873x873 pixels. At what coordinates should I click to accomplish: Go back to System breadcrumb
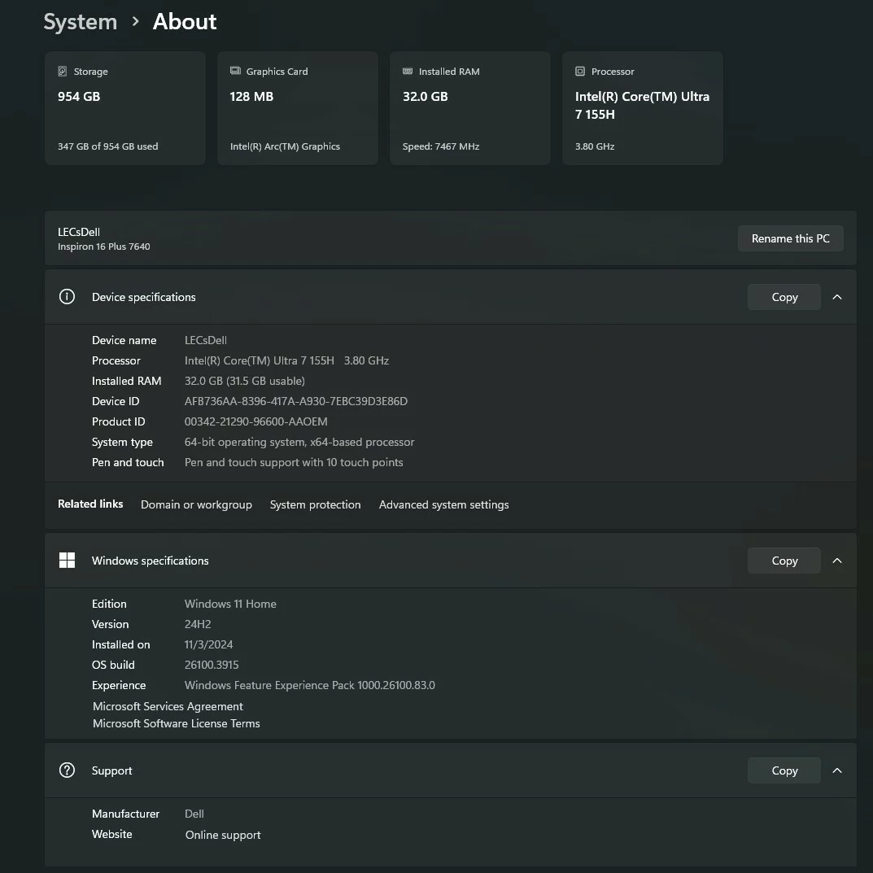(81, 22)
